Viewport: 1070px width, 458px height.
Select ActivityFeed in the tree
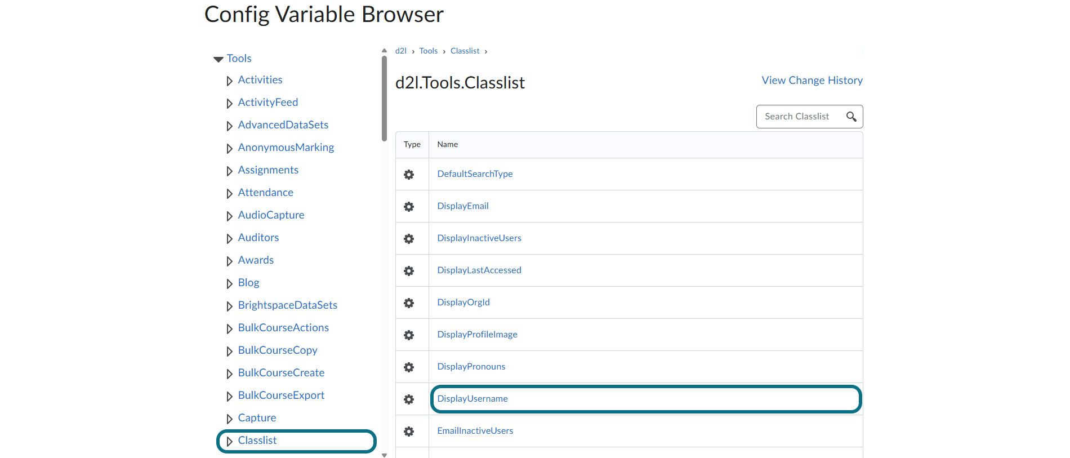(x=268, y=103)
